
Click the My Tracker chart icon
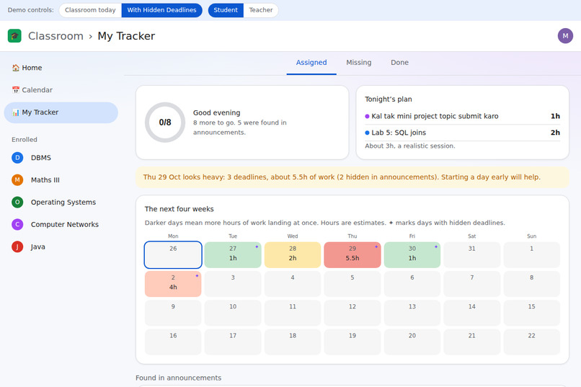16,112
